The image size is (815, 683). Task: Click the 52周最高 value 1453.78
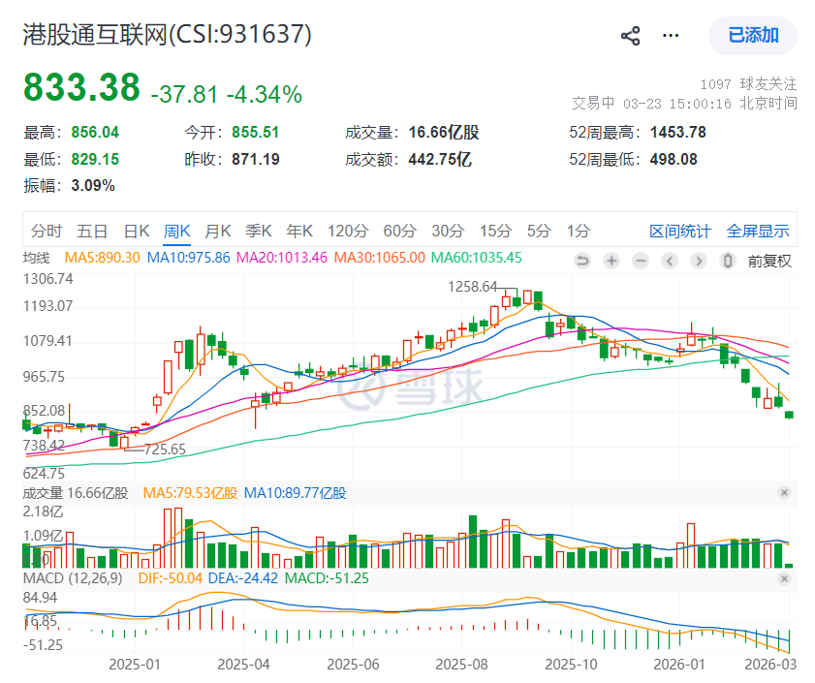[x=677, y=132]
